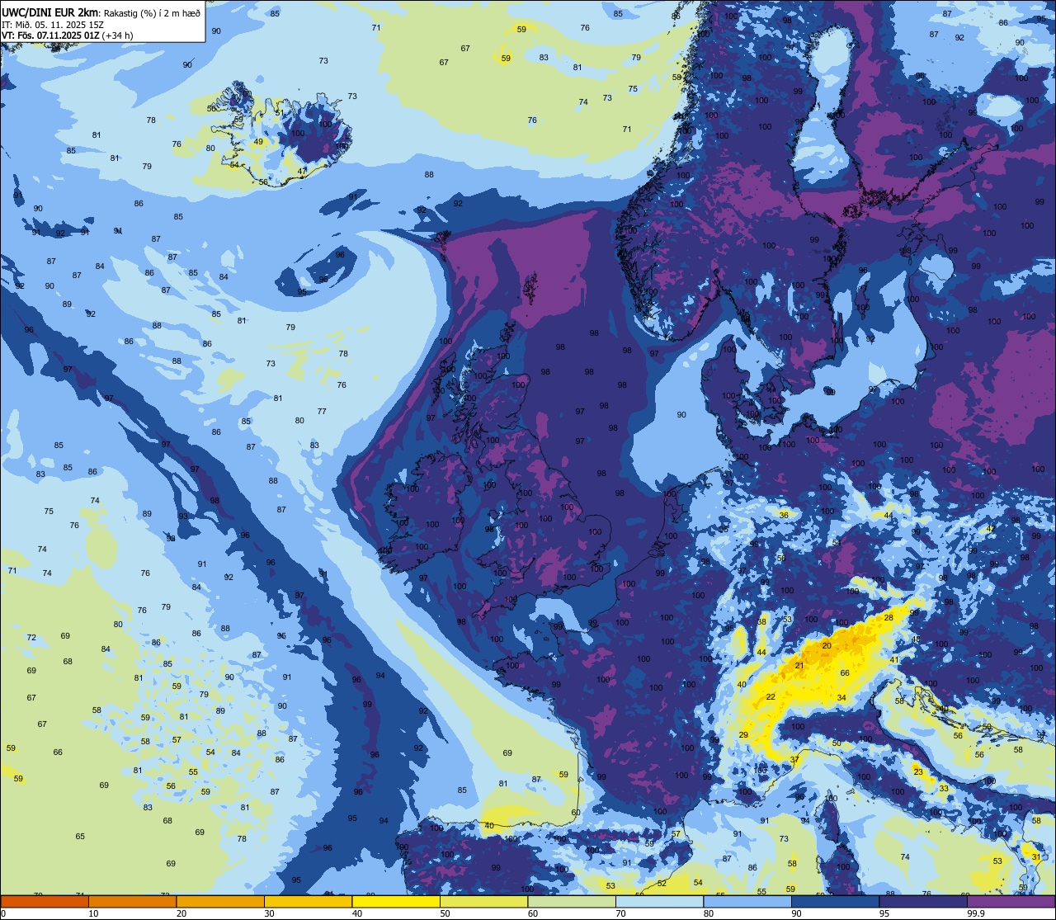Screen dimensions: 1056x920
Task: Click the value 29 in the western Alps
Action: tap(743, 734)
